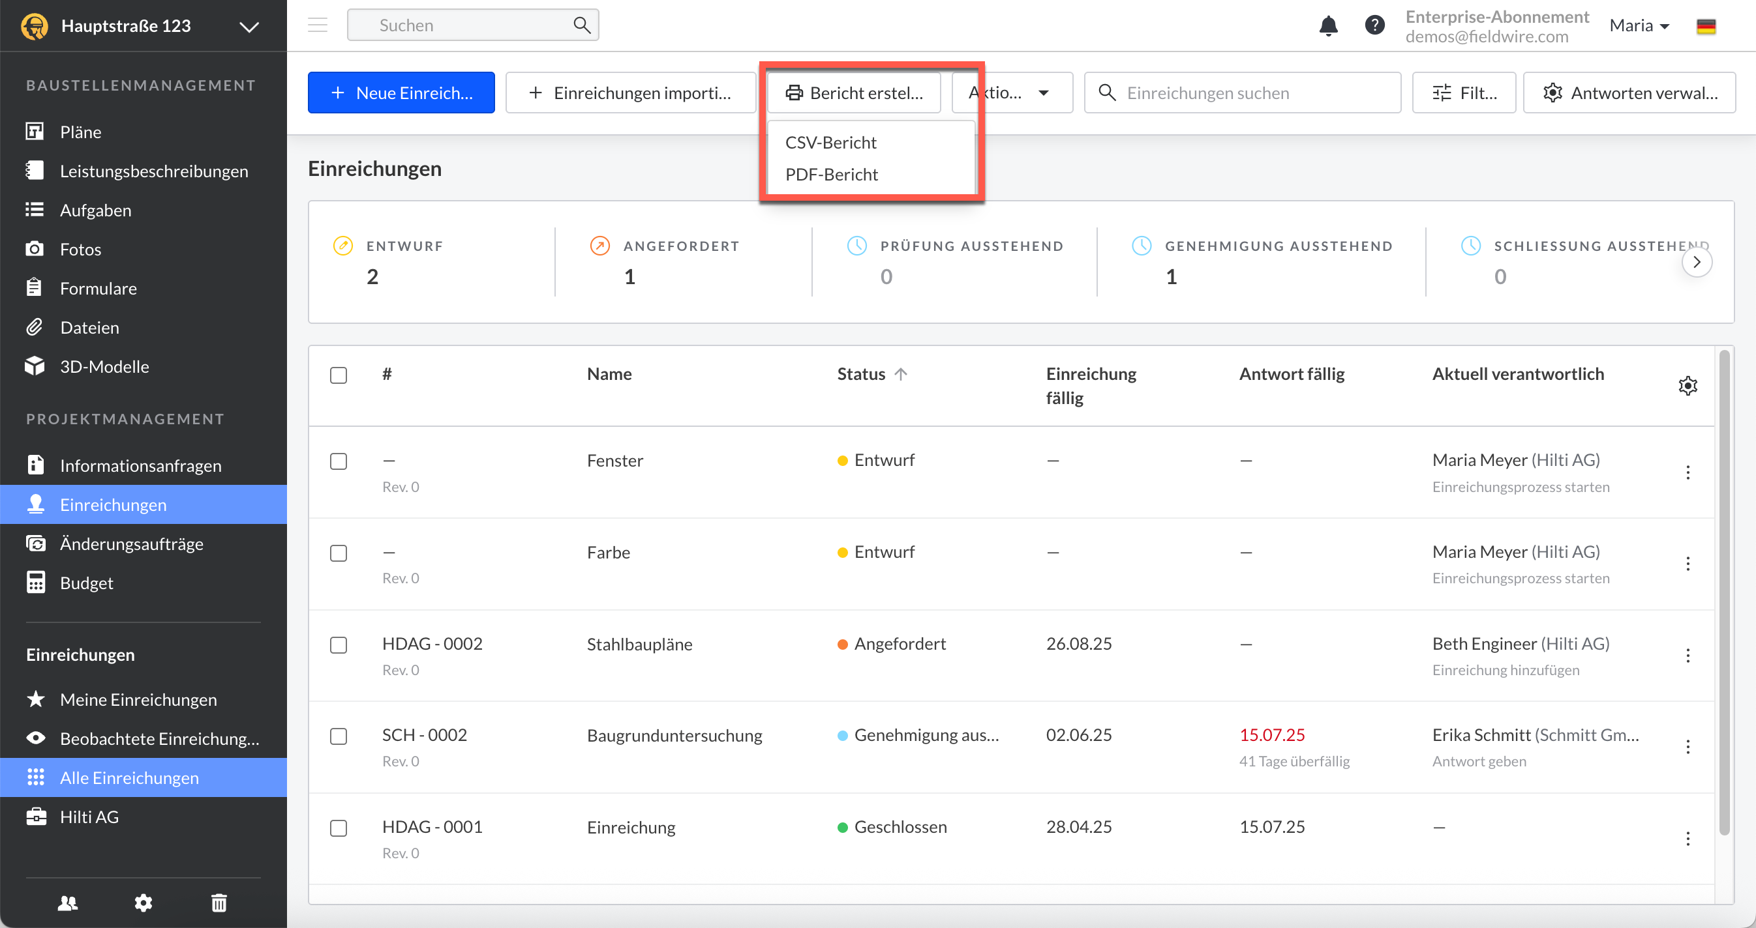Select the Fenster row checkbox
The height and width of the screenshot is (928, 1756).
pyautogui.click(x=339, y=461)
